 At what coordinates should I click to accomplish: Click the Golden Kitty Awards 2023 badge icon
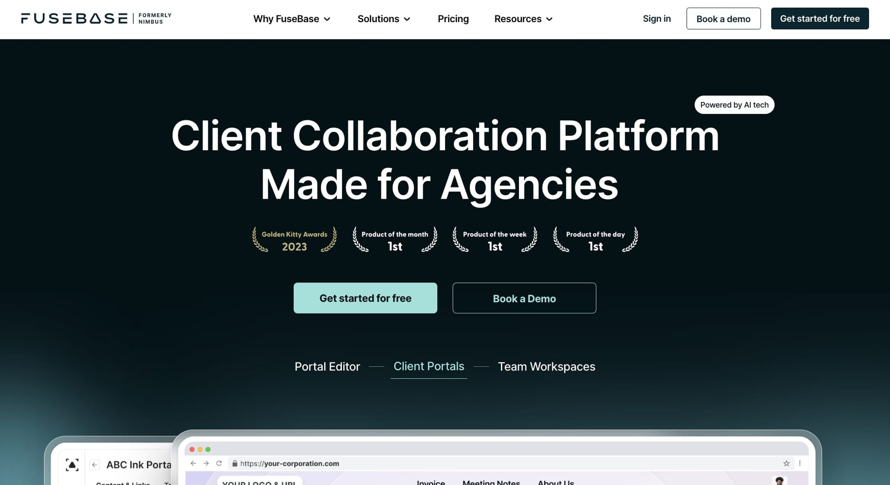click(294, 240)
